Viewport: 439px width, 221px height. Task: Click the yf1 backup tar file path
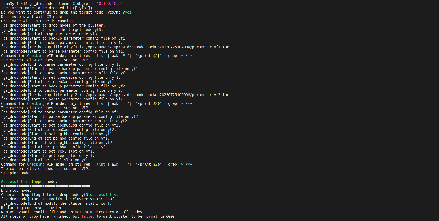(x=157, y=47)
